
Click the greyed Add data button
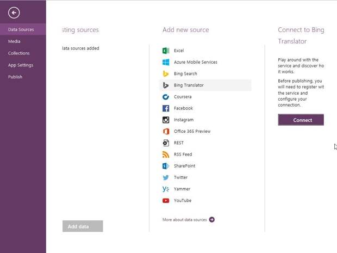[x=83, y=226]
